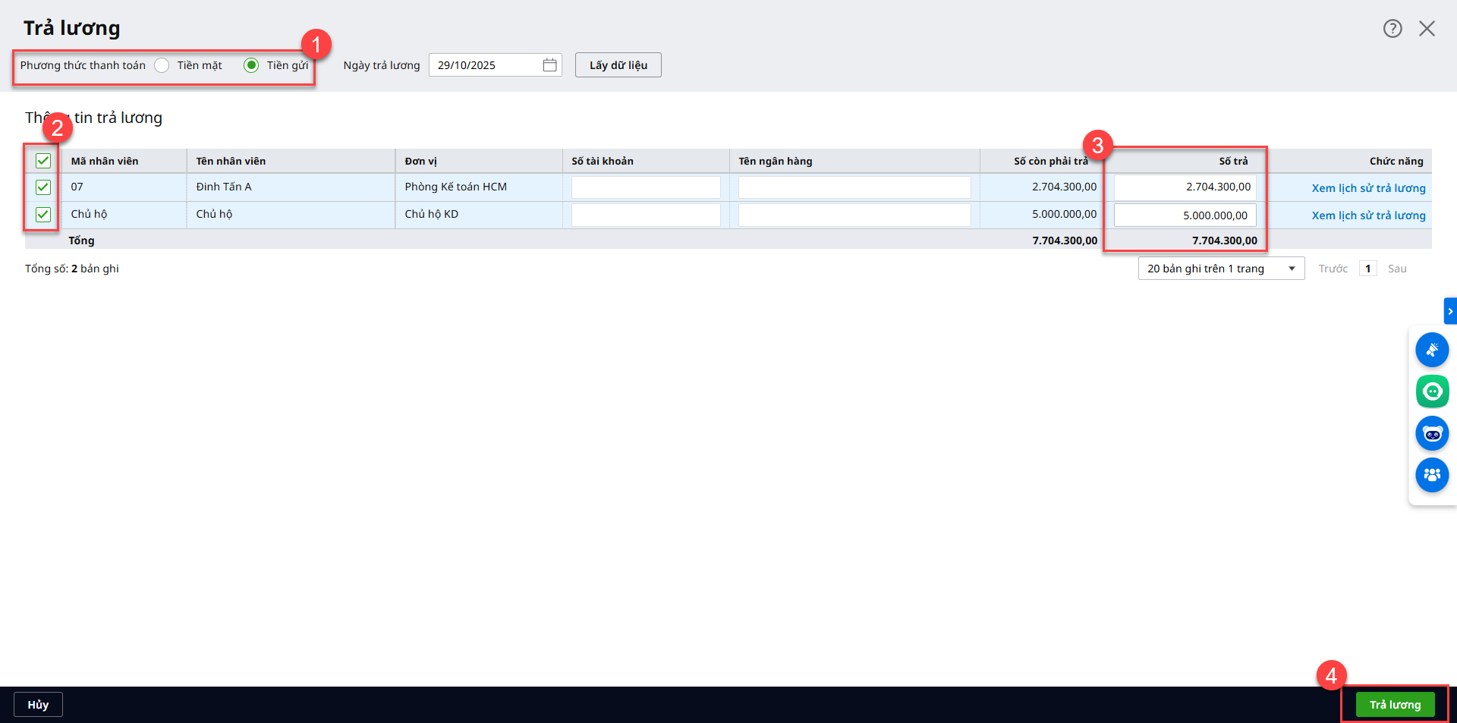
Task: Click the community users floating icon
Action: [1432, 475]
